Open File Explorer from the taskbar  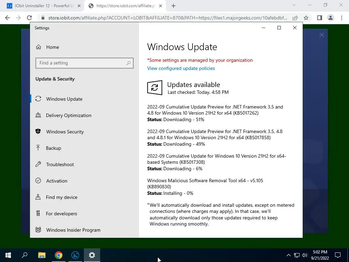pos(42,255)
